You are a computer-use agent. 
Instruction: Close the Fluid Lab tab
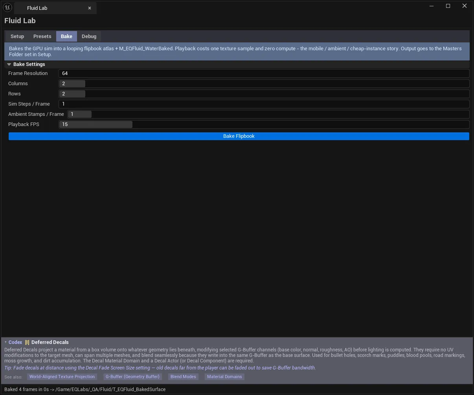coord(90,8)
